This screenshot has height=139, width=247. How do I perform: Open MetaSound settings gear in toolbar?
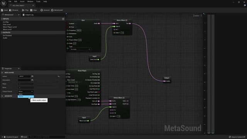(x=52, y=10)
